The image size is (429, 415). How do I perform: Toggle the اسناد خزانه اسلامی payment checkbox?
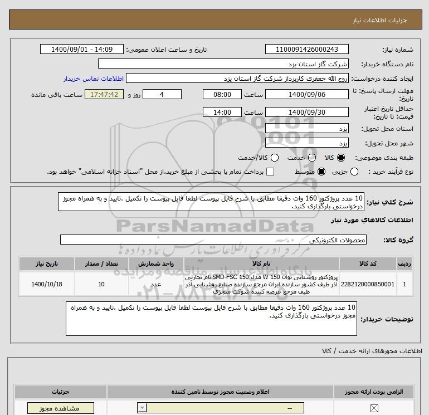pos(270,172)
